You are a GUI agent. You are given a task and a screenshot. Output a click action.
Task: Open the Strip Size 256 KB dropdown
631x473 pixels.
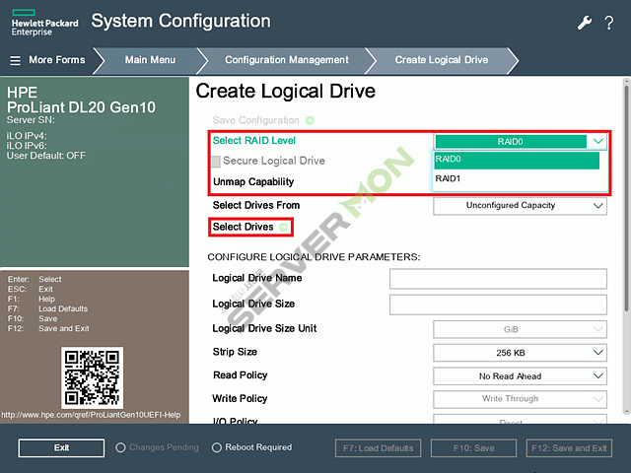click(520, 353)
